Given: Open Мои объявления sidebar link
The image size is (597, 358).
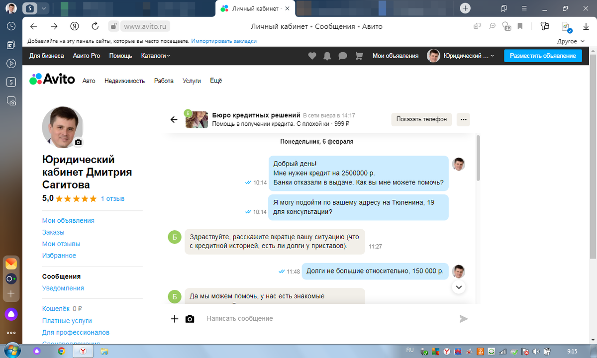Looking at the screenshot, I should click(68, 220).
